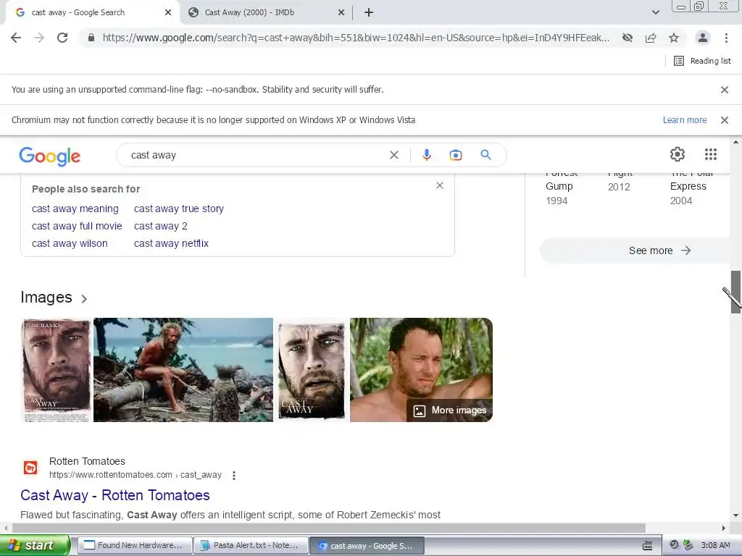This screenshot has height=556, width=742.
Task: Clear the search box text
Action: point(393,155)
